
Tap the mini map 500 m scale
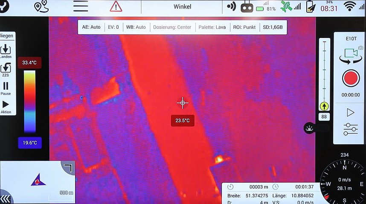coord(66,192)
